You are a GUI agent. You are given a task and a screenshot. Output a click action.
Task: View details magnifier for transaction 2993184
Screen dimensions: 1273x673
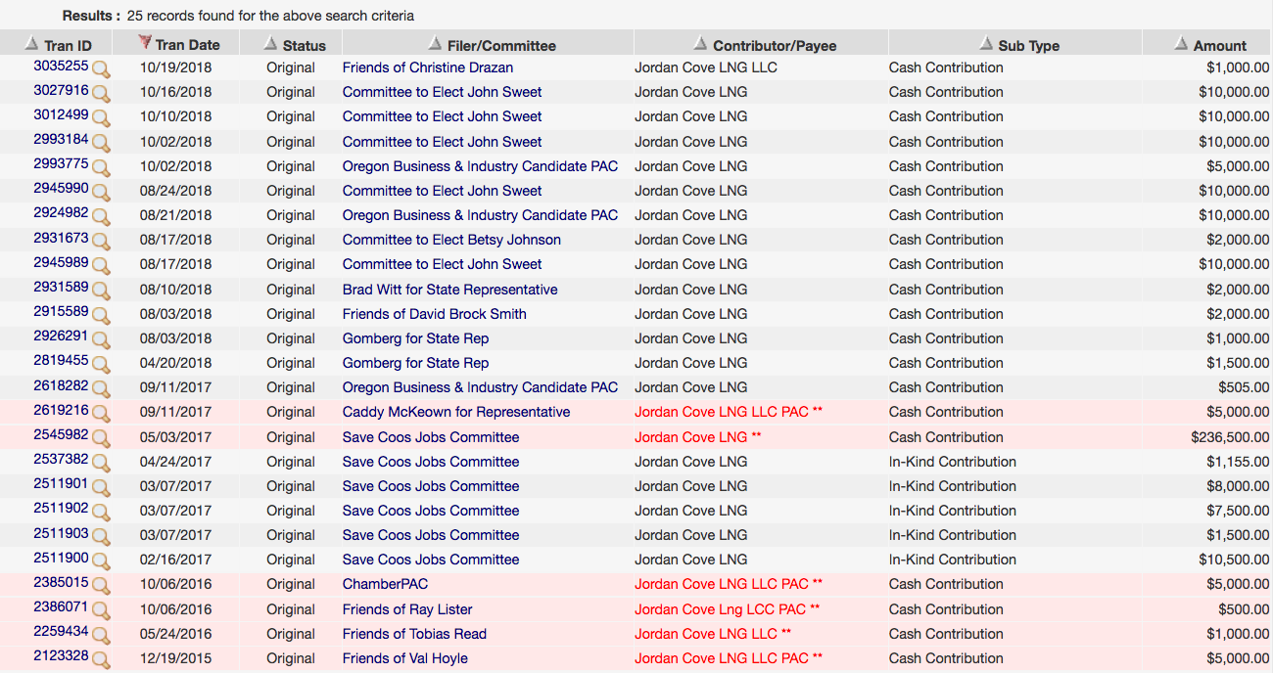point(101,143)
